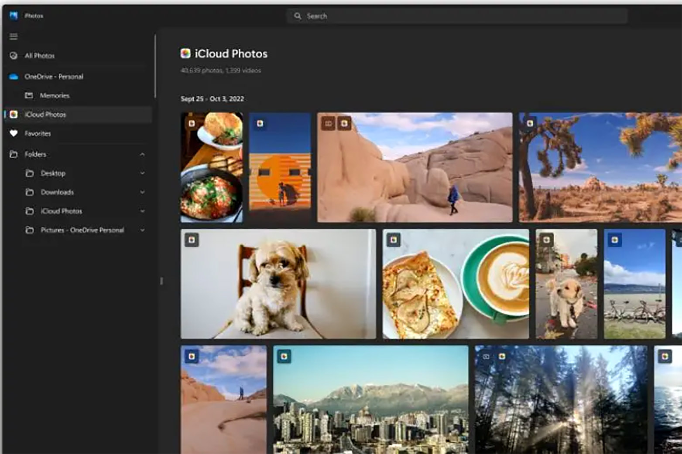Click the Search input field
Viewport: 682px width, 454px height.
coord(457,16)
